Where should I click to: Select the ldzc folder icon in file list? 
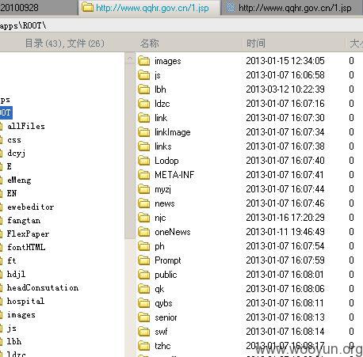pyautogui.click(x=144, y=104)
